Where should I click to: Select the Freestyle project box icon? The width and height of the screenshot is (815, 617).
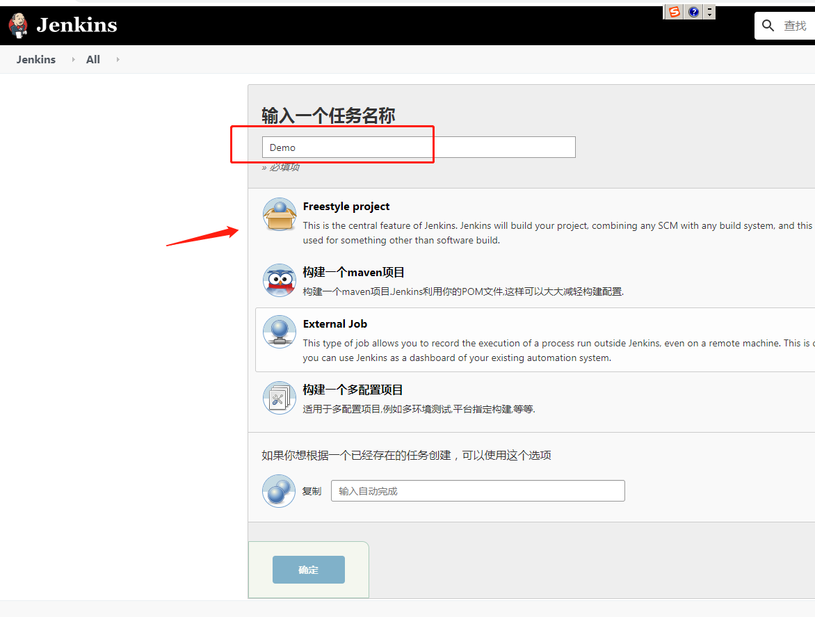point(279,214)
